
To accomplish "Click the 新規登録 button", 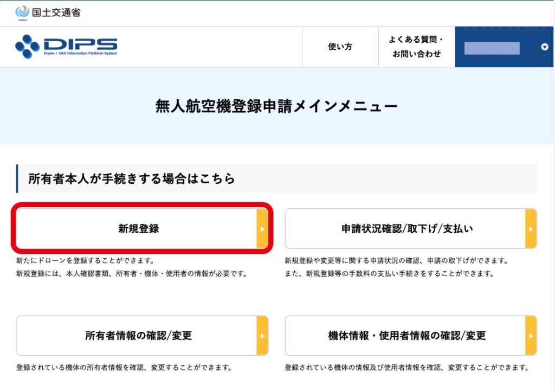I will (x=143, y=228).
